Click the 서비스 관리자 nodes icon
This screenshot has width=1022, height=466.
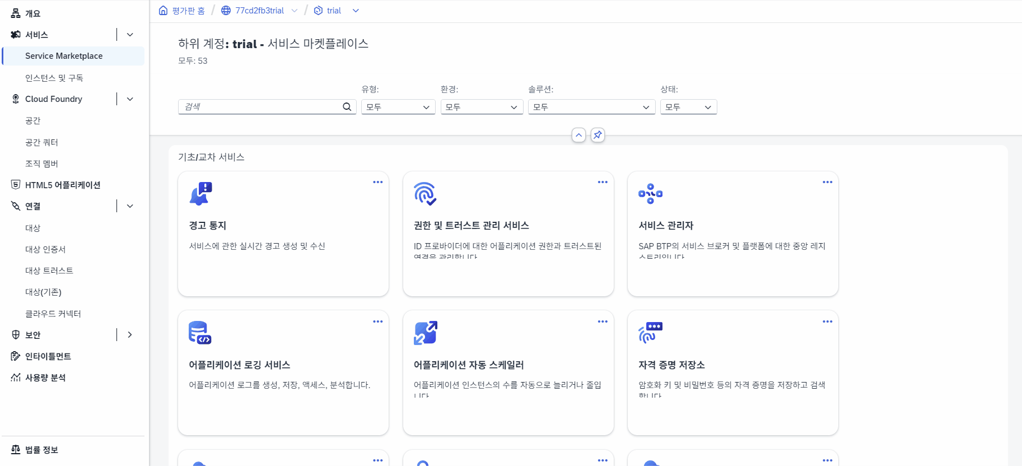[650, 194]
